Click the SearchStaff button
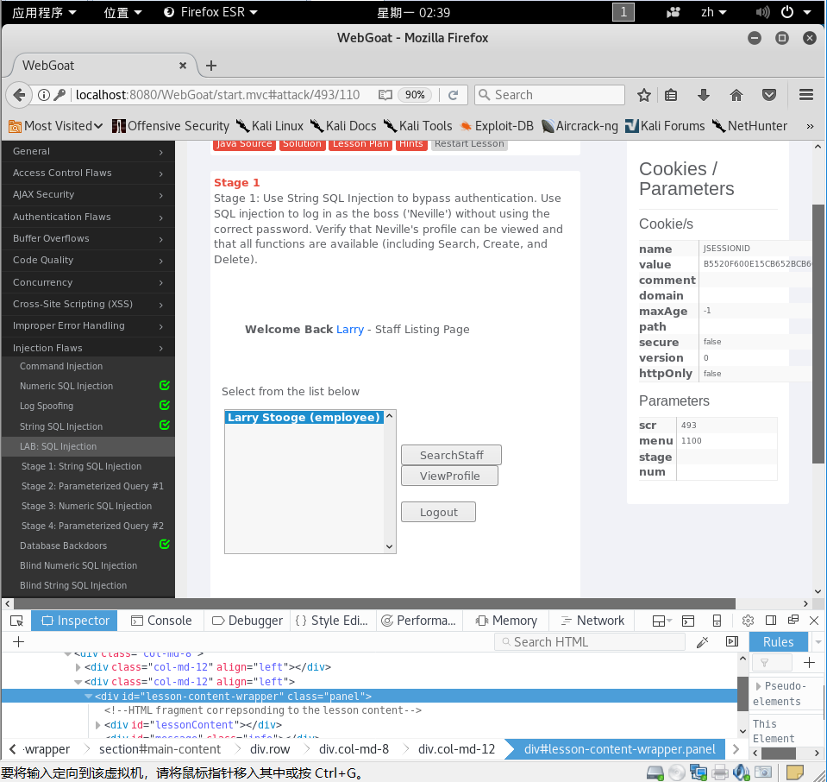 tap(451, 455)
